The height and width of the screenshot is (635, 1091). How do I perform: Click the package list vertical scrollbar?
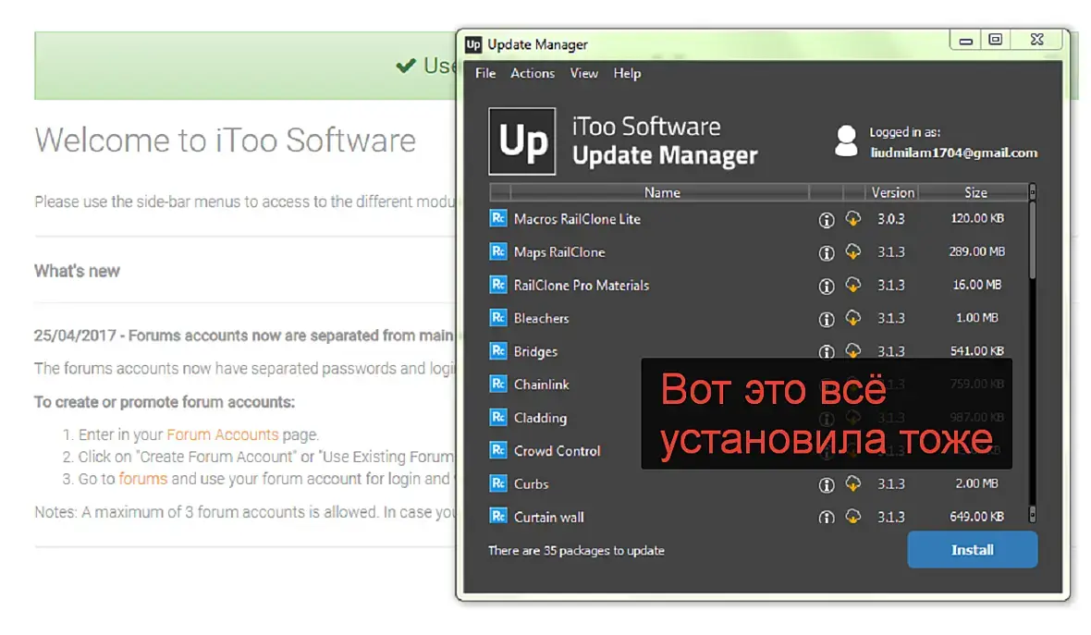[x=1032, y=240]
